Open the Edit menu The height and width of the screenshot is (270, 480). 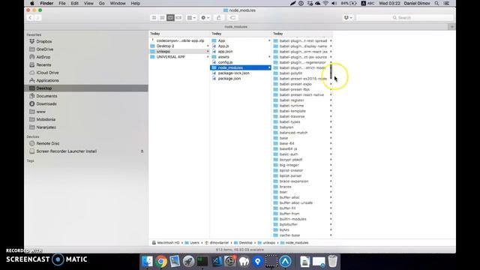75,3
